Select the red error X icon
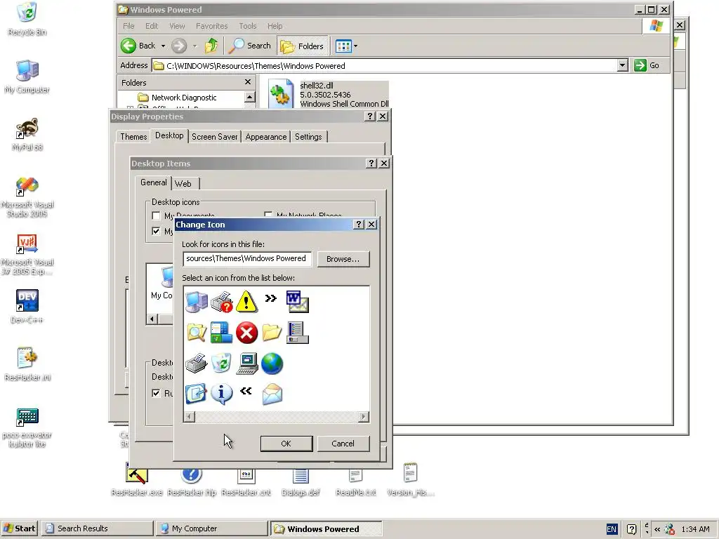Viewport: 719px width, 539px height. pyautogui.click(x=246, y=333)
